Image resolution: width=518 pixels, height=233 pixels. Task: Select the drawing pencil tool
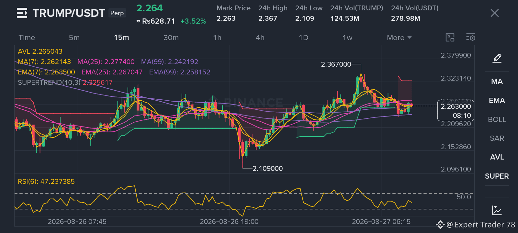497,59
